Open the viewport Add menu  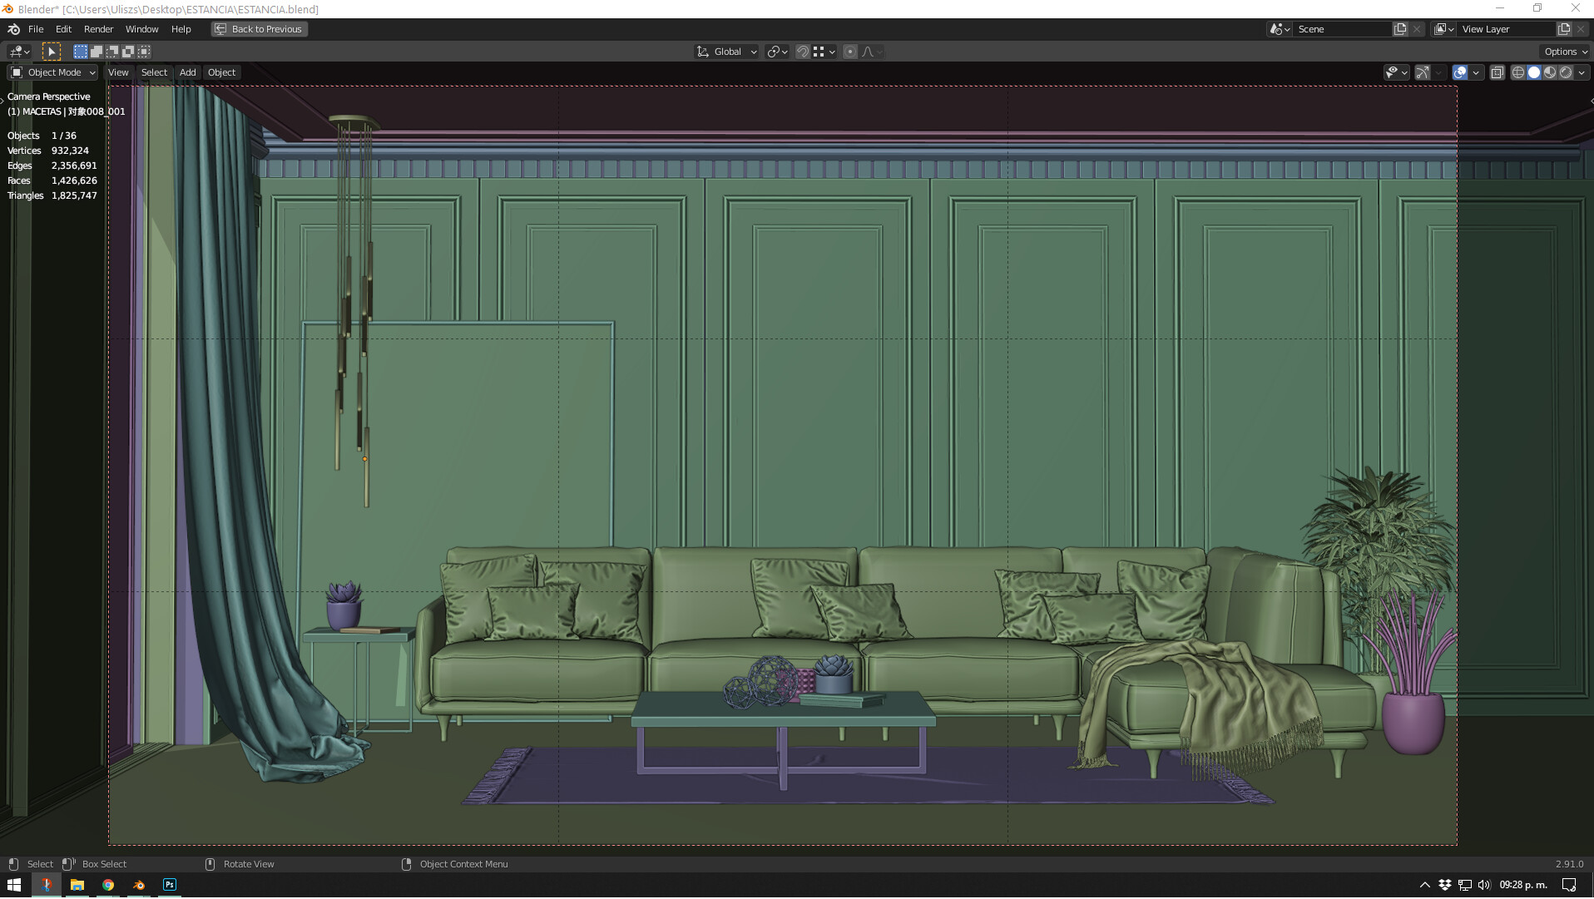188,72
